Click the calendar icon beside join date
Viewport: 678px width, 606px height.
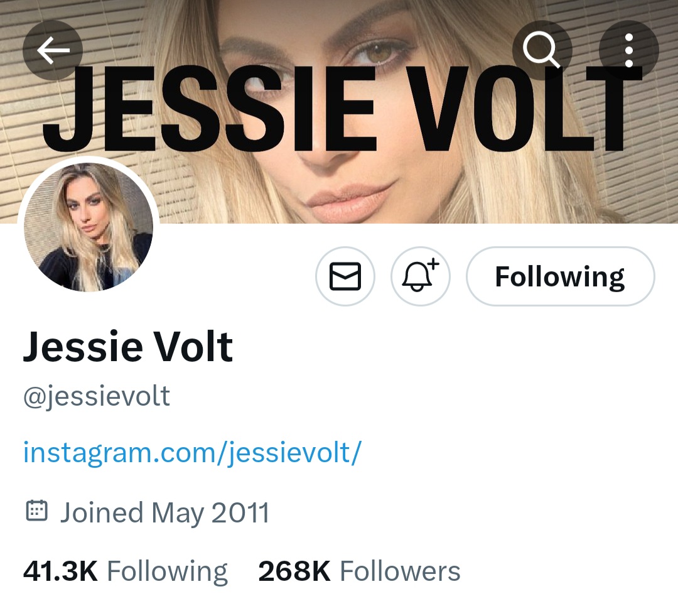click(x=37, y=511)
